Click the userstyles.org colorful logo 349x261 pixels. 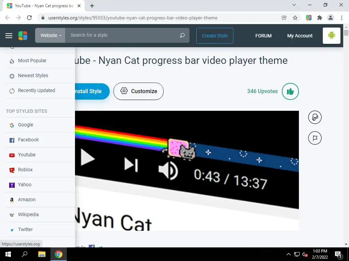[x=23, y=35]
